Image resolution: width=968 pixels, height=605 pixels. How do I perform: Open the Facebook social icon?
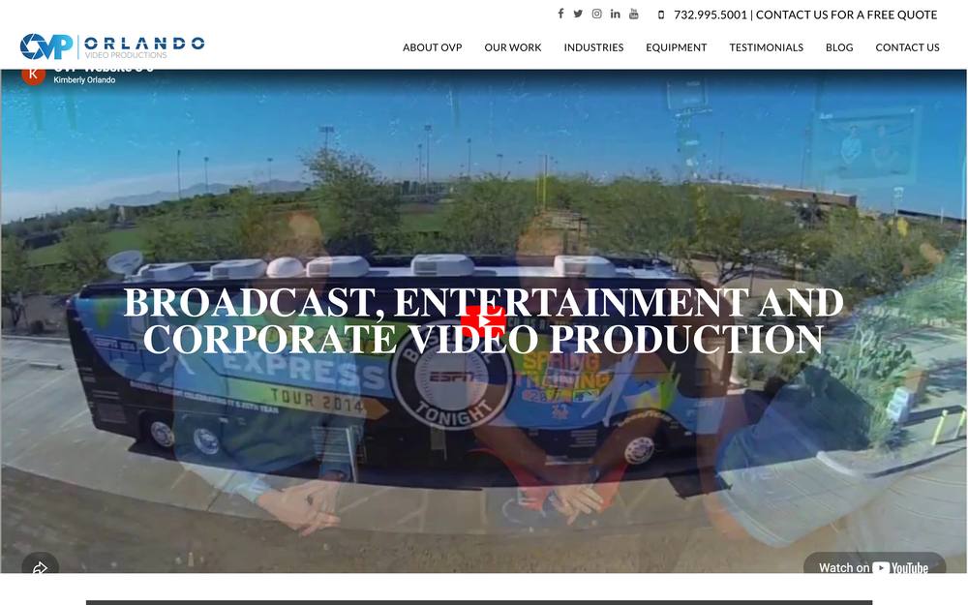pos(560,14)
